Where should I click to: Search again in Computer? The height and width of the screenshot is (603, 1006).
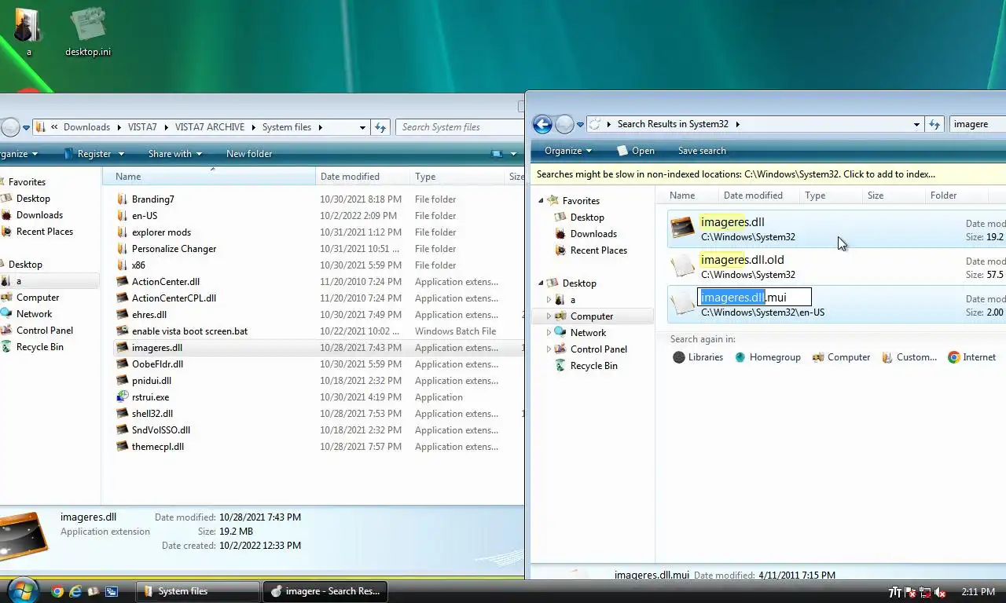(x=841, y=357)
